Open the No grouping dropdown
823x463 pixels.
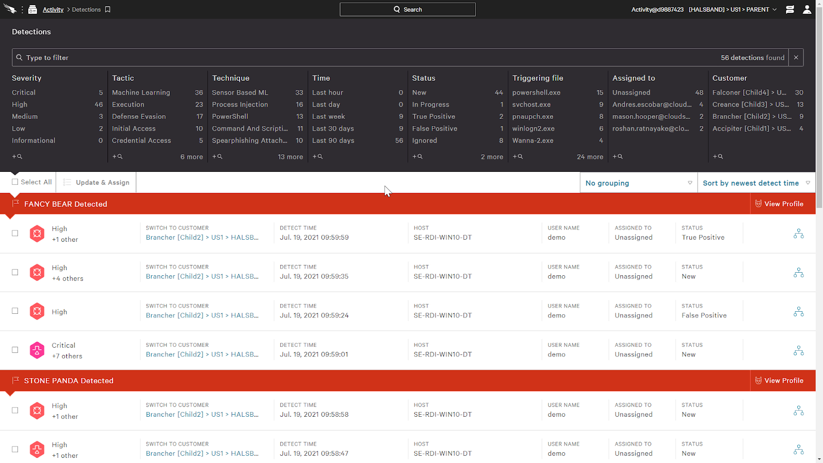tap(638, 183)
